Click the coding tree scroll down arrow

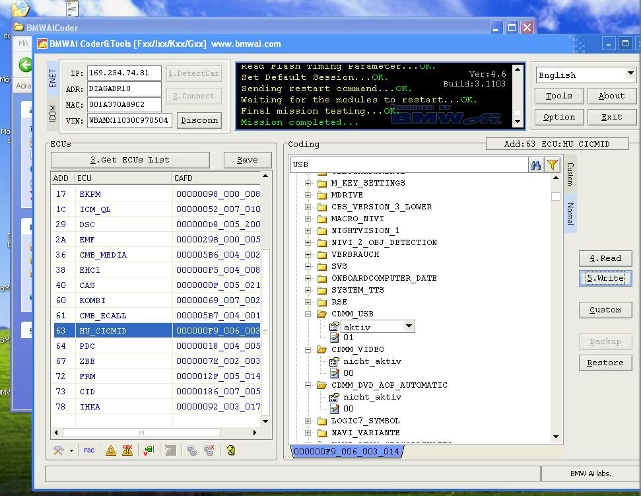point(556,437)
